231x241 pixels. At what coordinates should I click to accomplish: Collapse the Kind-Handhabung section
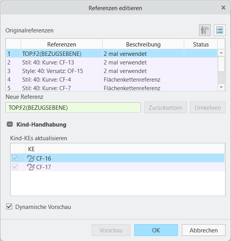click(x=10, y=124)
